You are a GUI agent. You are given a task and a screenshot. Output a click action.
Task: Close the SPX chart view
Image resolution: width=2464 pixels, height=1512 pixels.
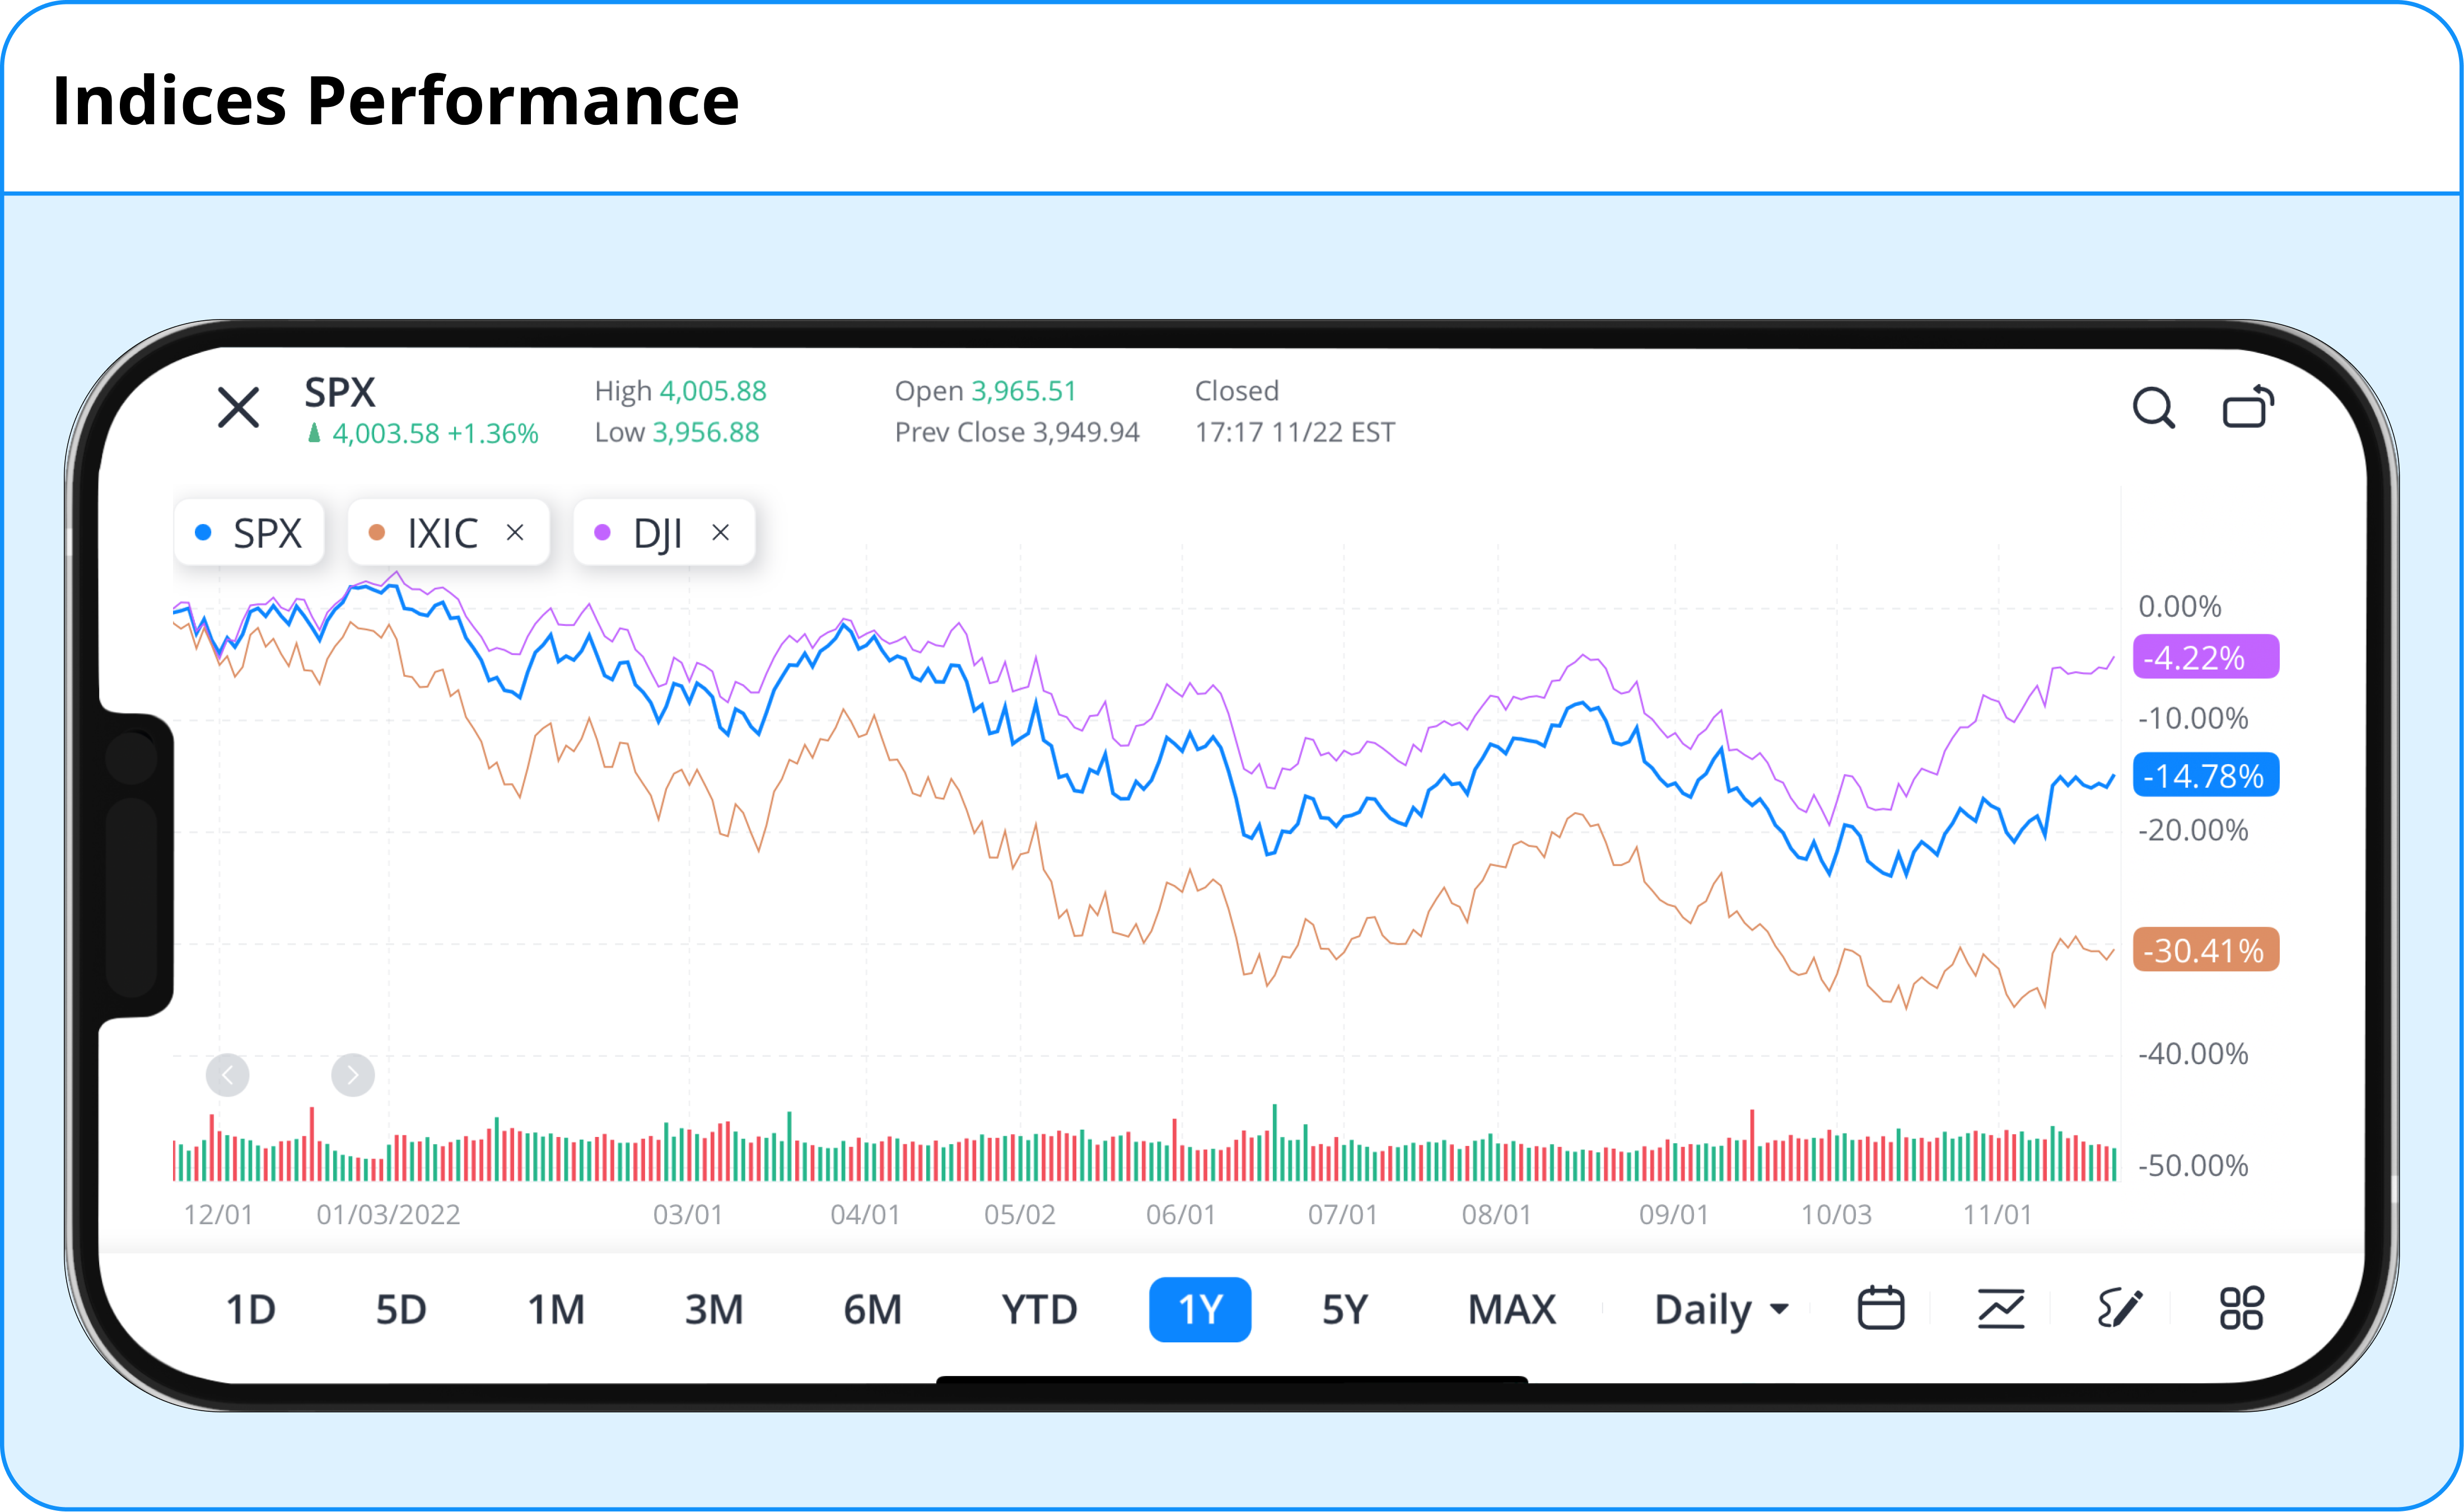click(x=238, y=408)
